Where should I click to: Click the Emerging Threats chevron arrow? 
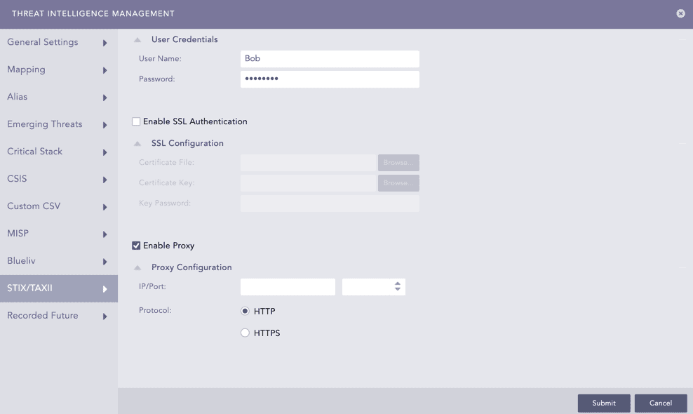pyautogui.click(x=106, y=124)
